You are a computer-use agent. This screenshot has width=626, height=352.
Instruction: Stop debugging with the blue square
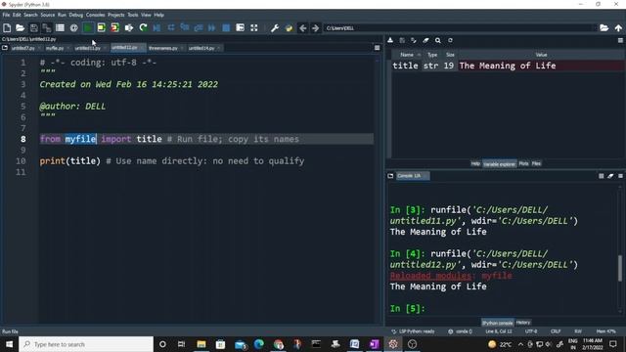coord(226,28)
